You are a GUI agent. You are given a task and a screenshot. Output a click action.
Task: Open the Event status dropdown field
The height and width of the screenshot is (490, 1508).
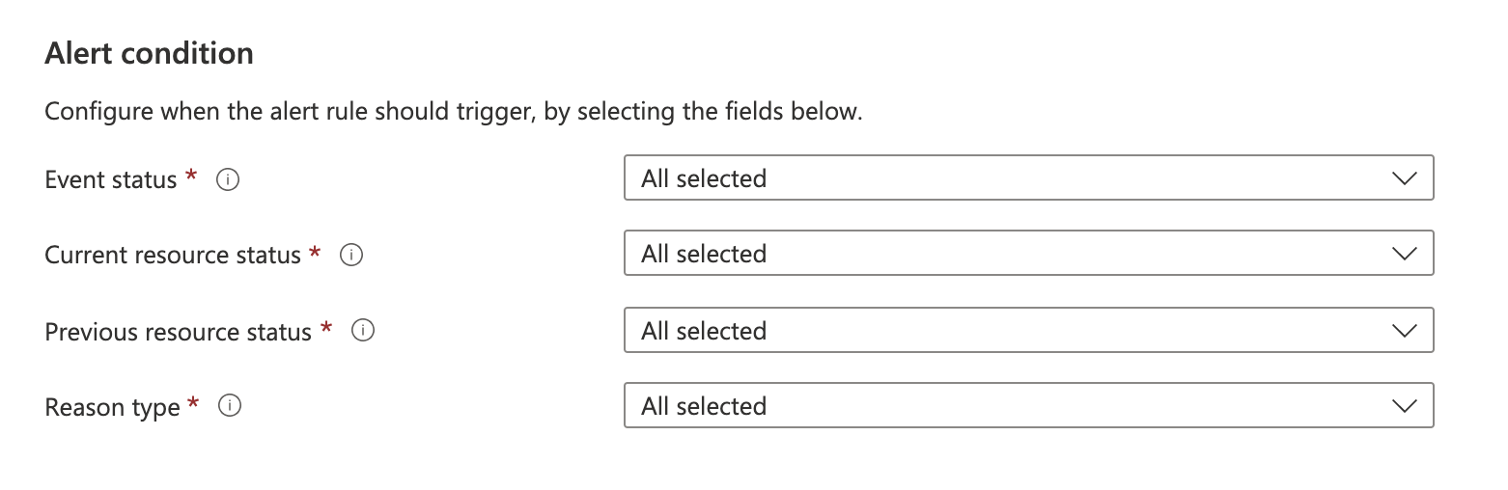(1027, 178)
